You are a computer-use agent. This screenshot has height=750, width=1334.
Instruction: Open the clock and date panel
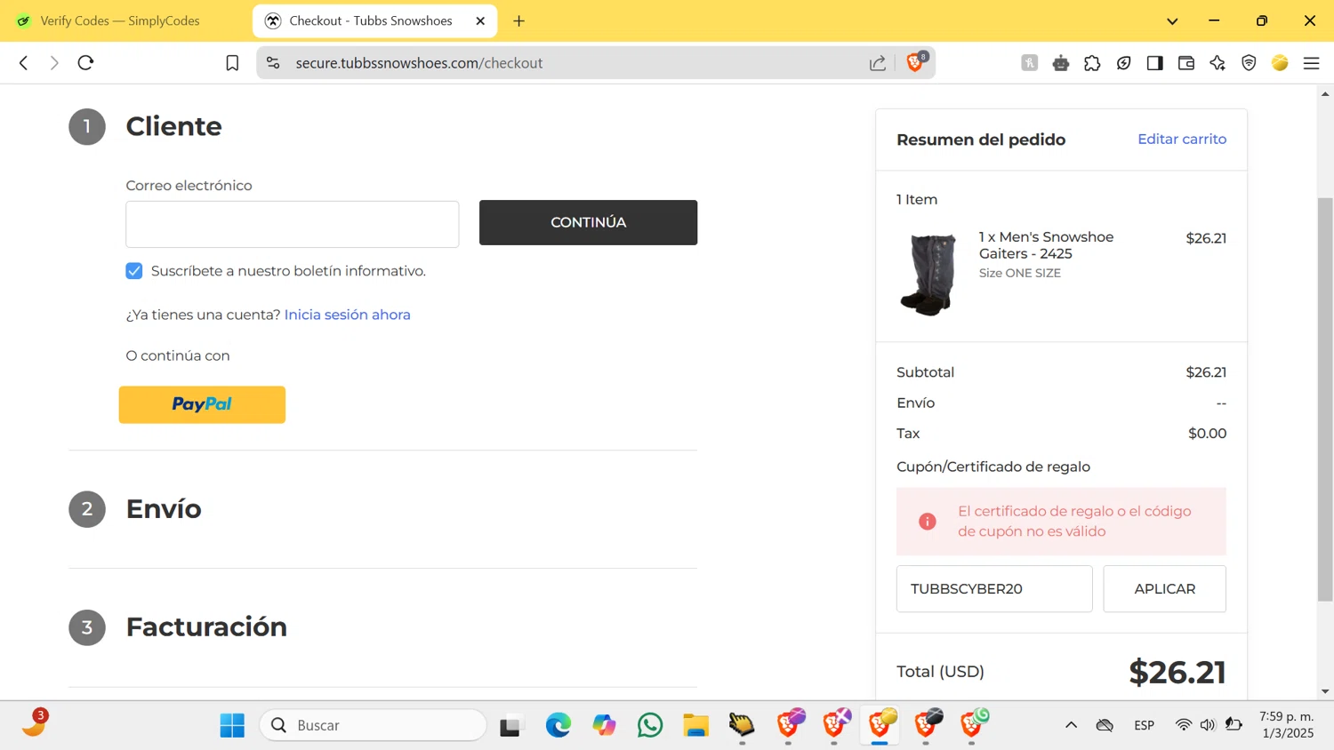point(1286,725)
